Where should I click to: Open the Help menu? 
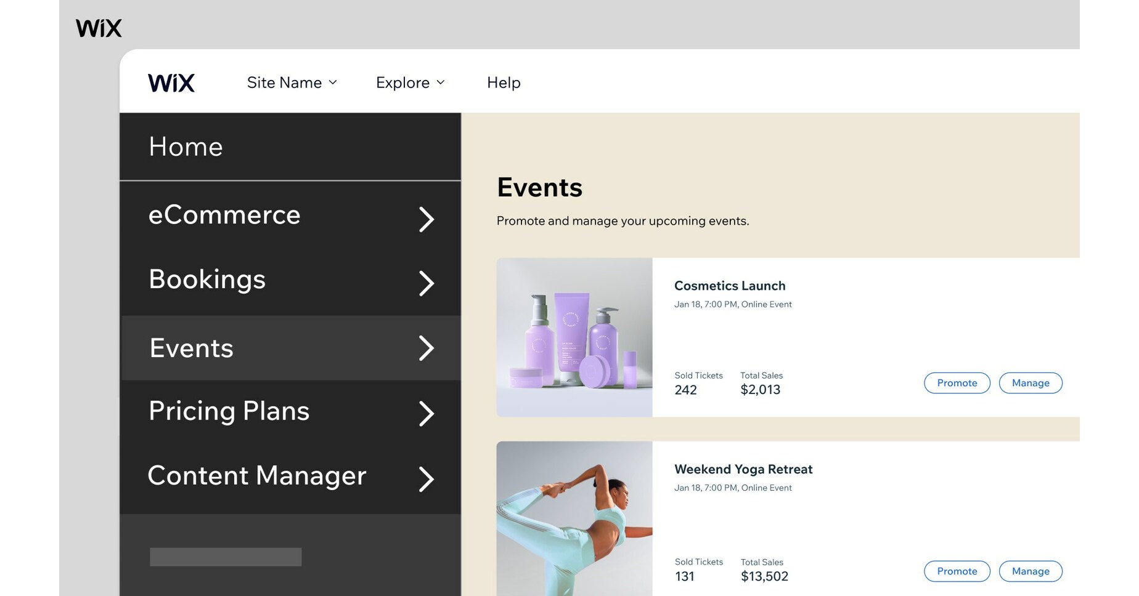(x=504, y=82)
